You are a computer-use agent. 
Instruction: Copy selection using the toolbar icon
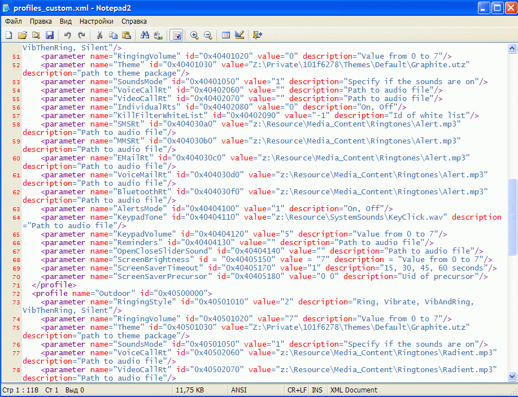[113, 35]
